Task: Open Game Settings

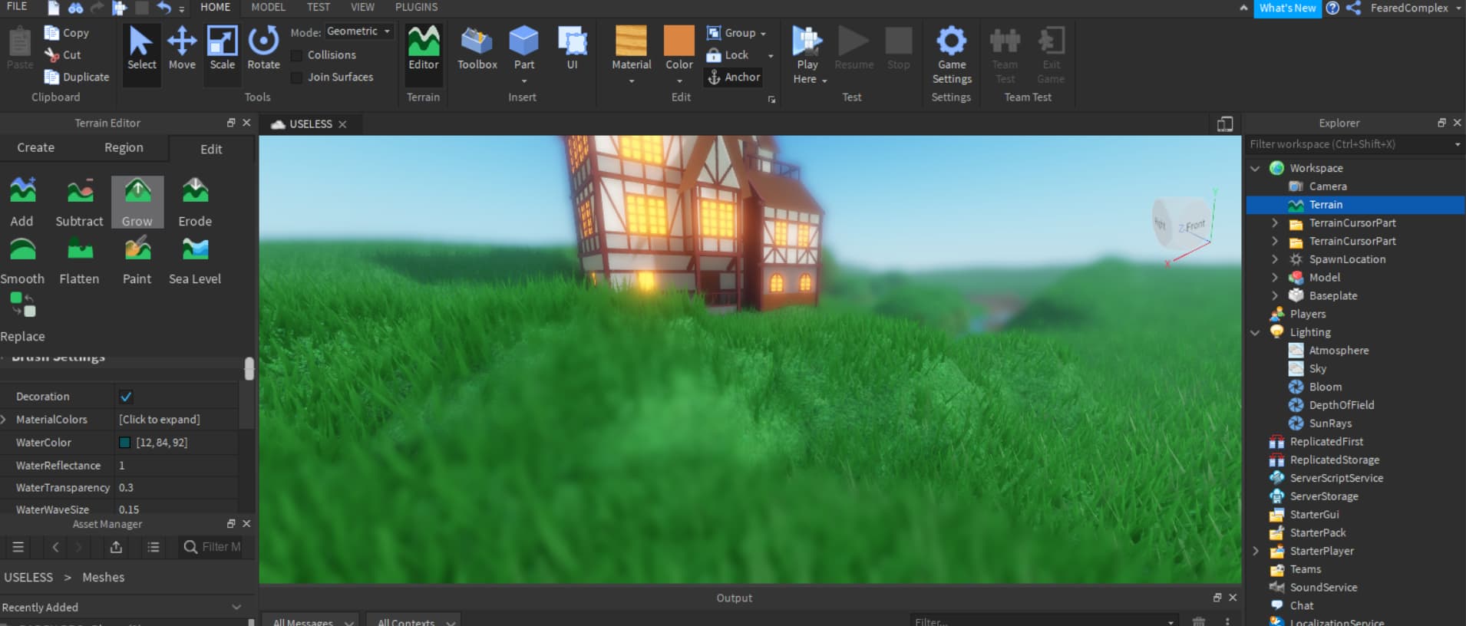Action: 952,54
